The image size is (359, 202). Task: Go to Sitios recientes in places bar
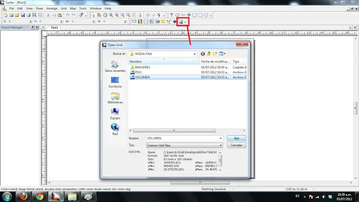[115, 67]
